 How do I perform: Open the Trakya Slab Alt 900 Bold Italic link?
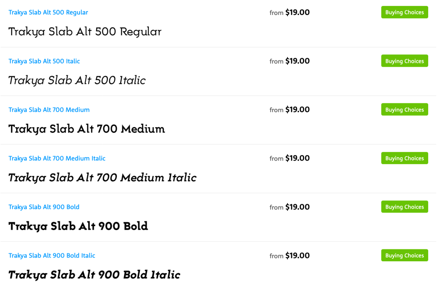[52, 256]
